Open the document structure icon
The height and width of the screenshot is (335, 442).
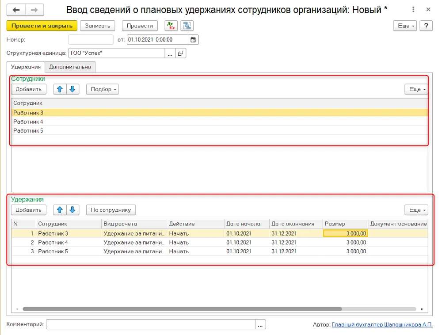[187, 26]
